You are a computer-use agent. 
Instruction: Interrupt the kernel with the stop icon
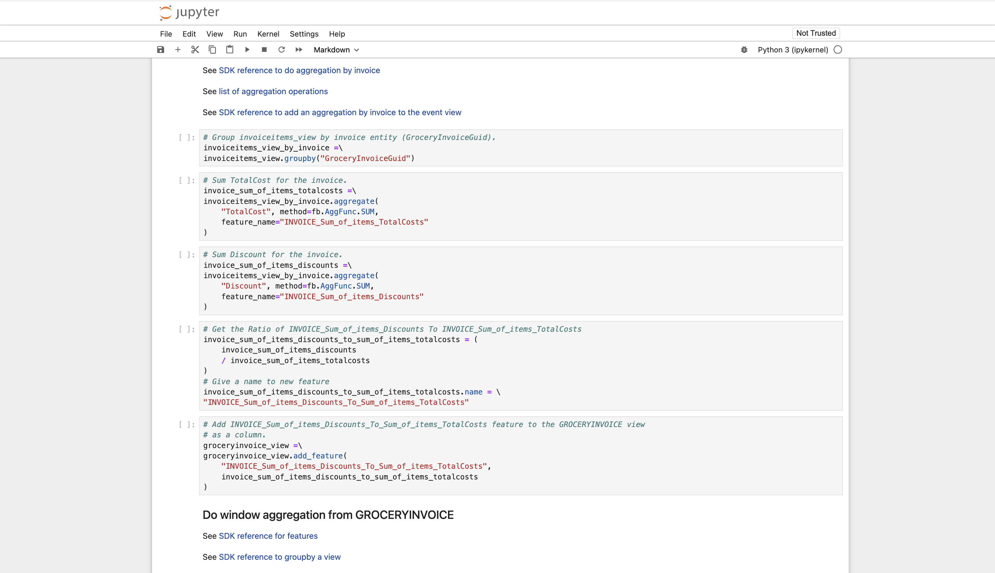click(264, 50)
